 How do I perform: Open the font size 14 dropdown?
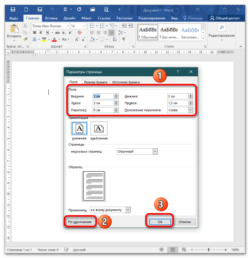tap(84, 26)
